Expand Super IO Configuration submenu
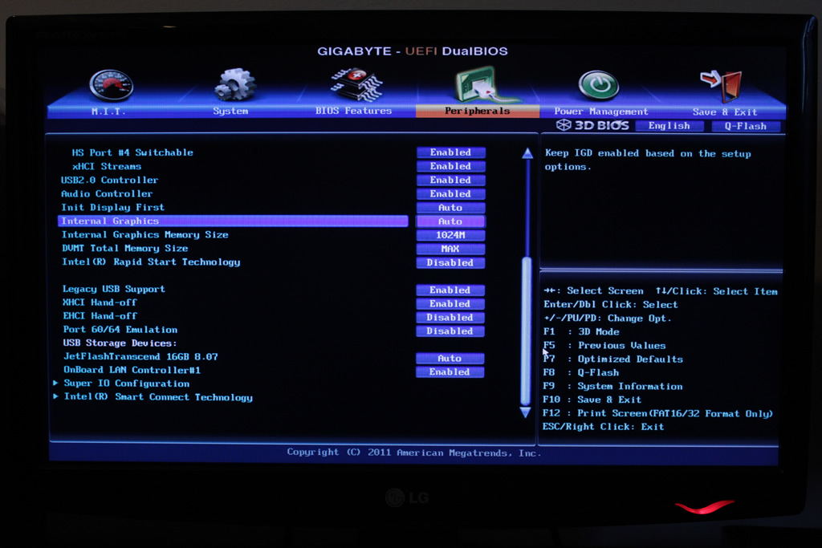Screen dimensions: 822x548 126,384
